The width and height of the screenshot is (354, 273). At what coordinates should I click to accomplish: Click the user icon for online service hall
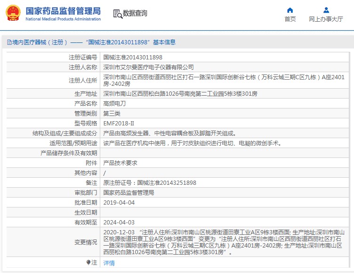[326, 10]
